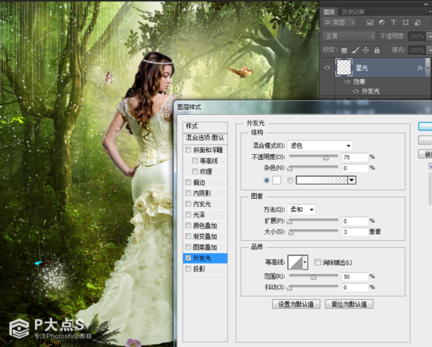Enable the 斜面和浮雕 checkbox
The image size is (432, 347).
188,150
